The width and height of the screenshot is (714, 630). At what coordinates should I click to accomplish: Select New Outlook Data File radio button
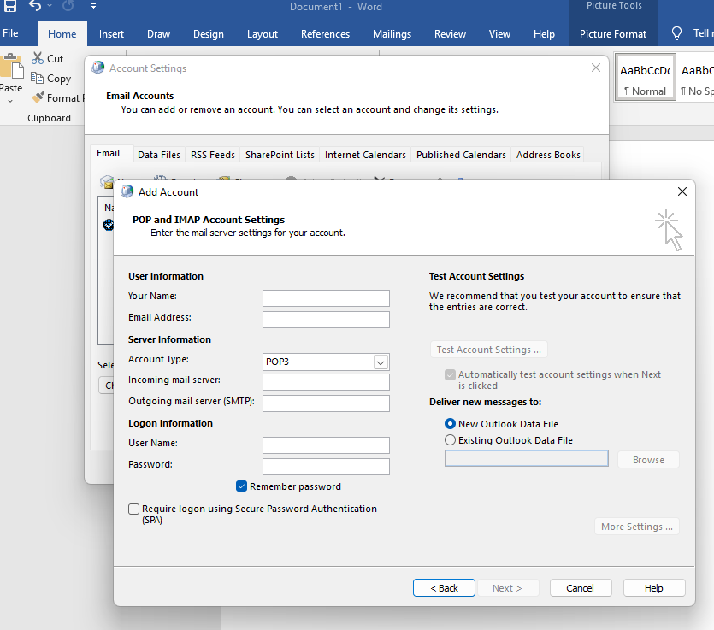pos(450,424)
